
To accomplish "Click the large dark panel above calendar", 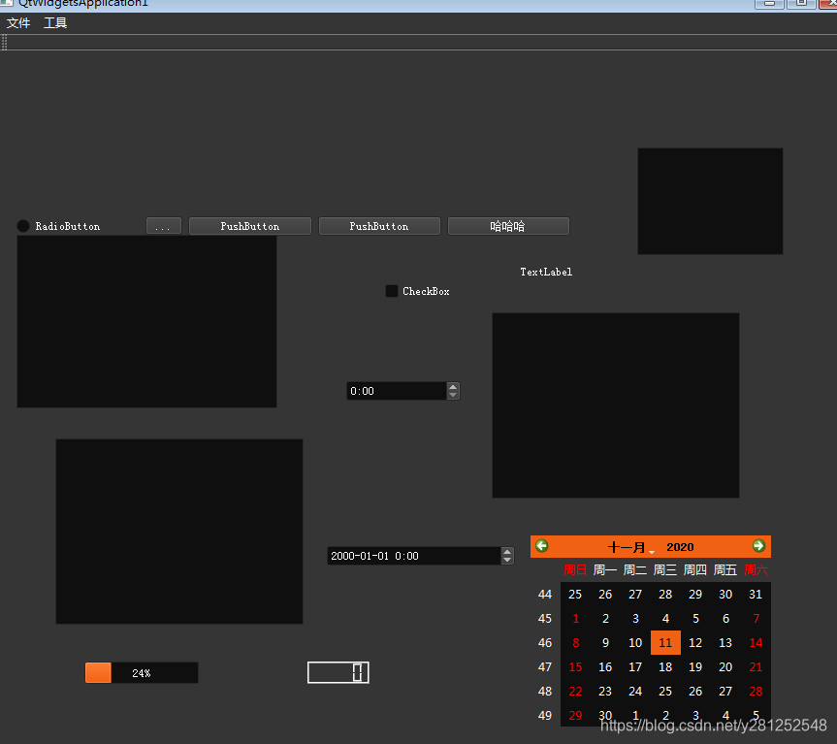I will pyautogui.click(x=616, y=405).
